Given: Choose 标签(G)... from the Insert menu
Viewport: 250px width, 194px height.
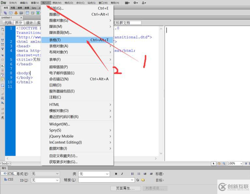Looking at the screenshot, I should [x=77, y=8].
